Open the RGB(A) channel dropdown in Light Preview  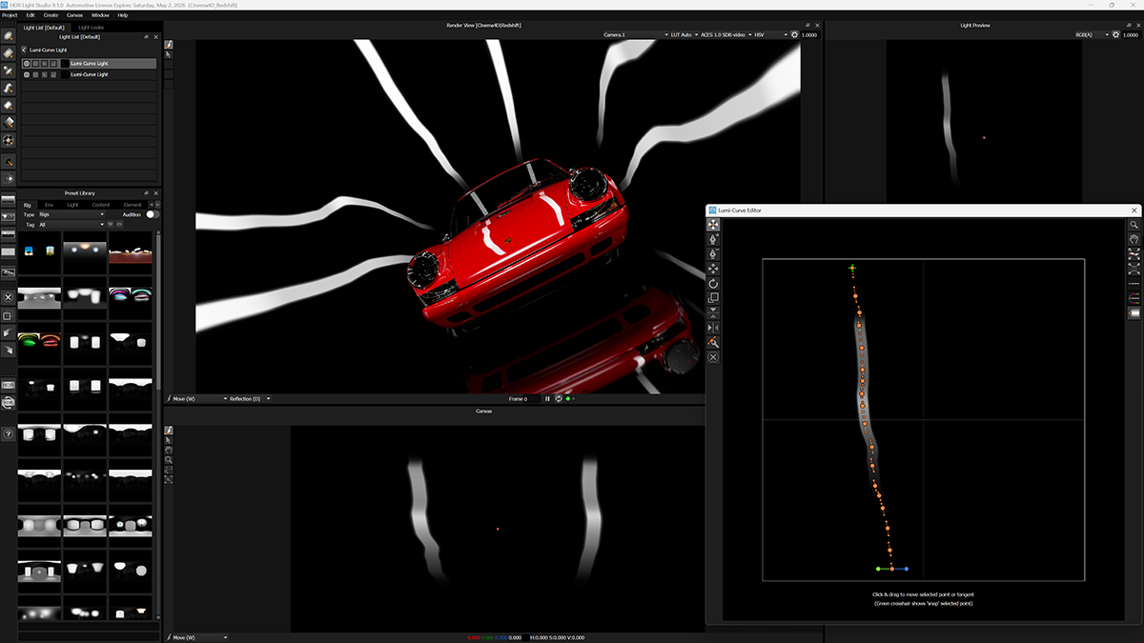[x=1093, y=34]
